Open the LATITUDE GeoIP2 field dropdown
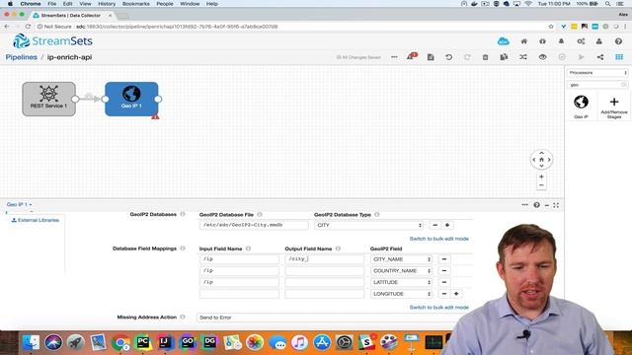This screenshot has width=632, height=355. (x=401, y=282)
